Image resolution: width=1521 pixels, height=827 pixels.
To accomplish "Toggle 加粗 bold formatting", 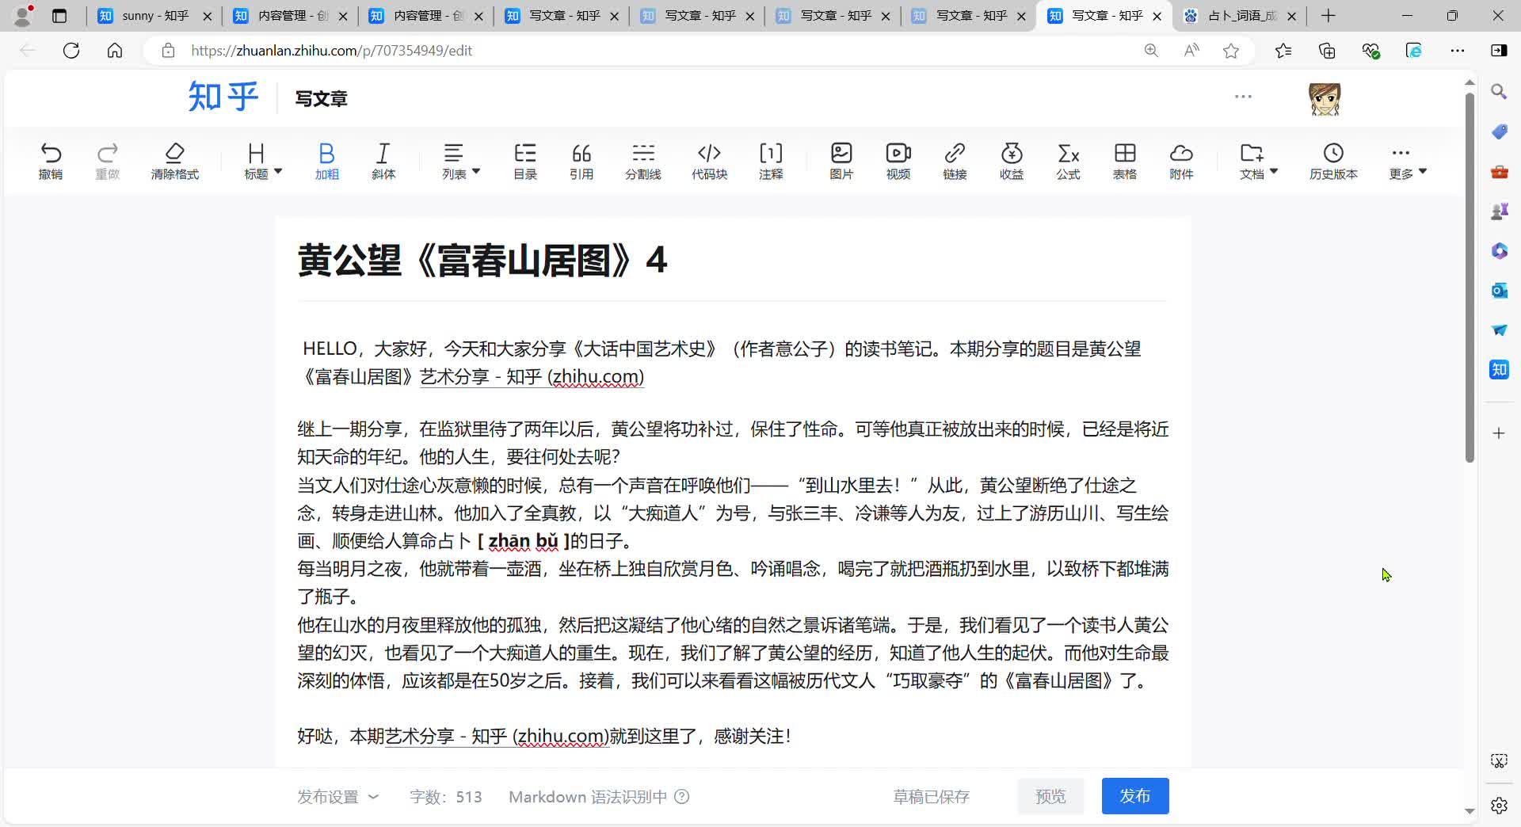I will pyautogui.click(x=326, y=161).
